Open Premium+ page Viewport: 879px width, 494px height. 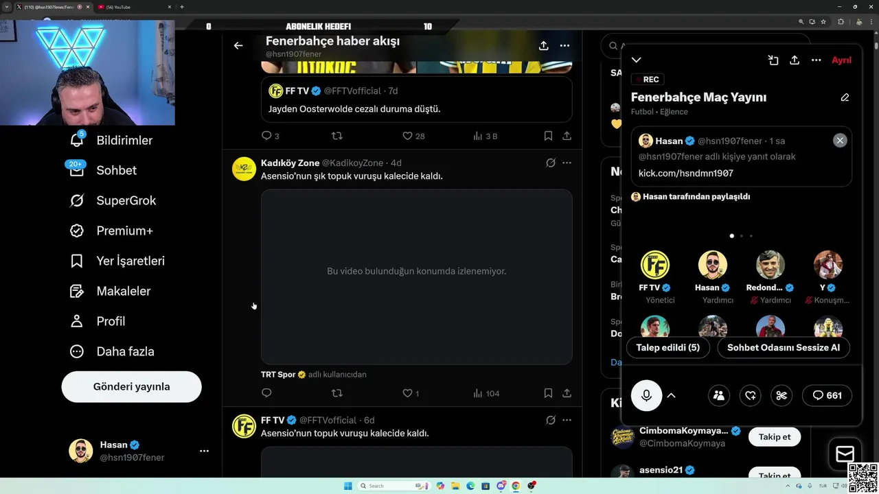tap(111, 231)
